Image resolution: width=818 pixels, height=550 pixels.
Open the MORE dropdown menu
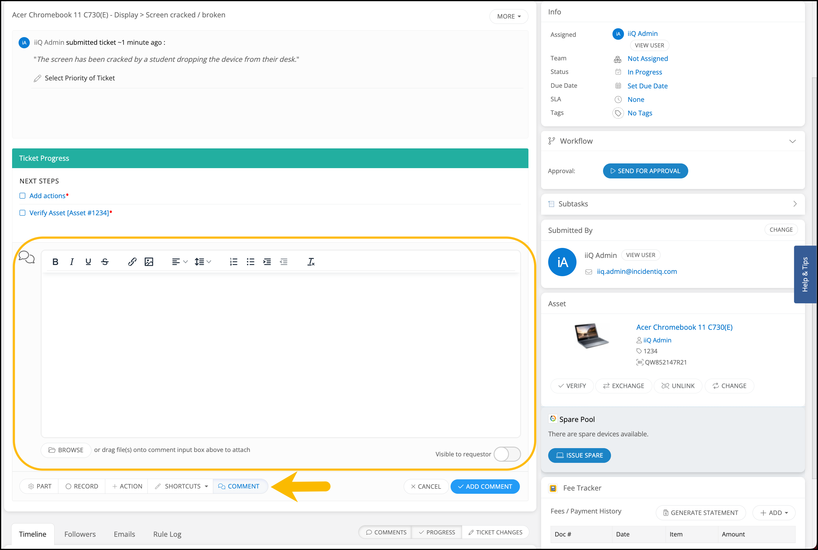(509, 16)
